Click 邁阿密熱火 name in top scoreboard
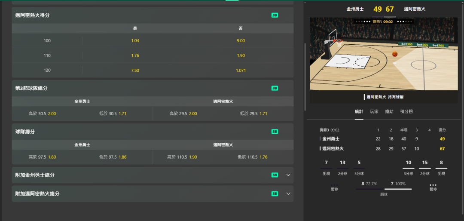 coord(415,9)
